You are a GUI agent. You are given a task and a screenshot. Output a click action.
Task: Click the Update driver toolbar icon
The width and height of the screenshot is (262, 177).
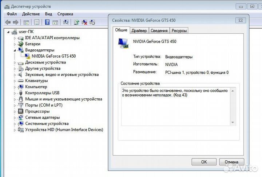[76, 22]
